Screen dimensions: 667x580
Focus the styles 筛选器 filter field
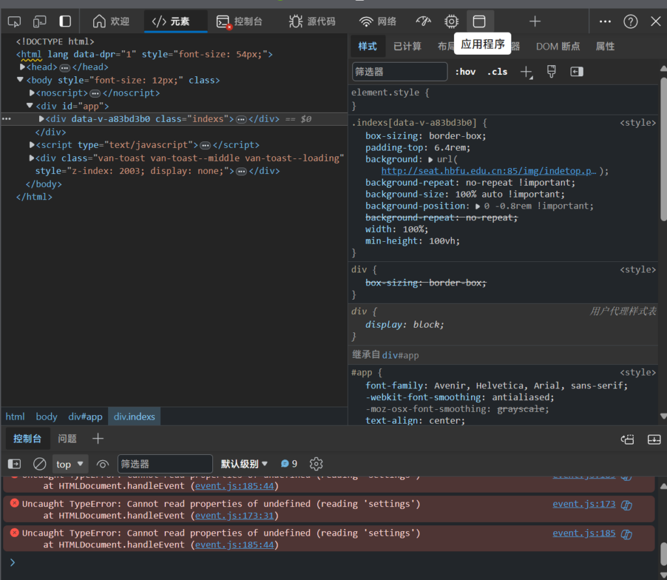coord(399,72)
